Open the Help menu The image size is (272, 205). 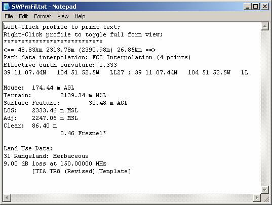tap(80, 17)
